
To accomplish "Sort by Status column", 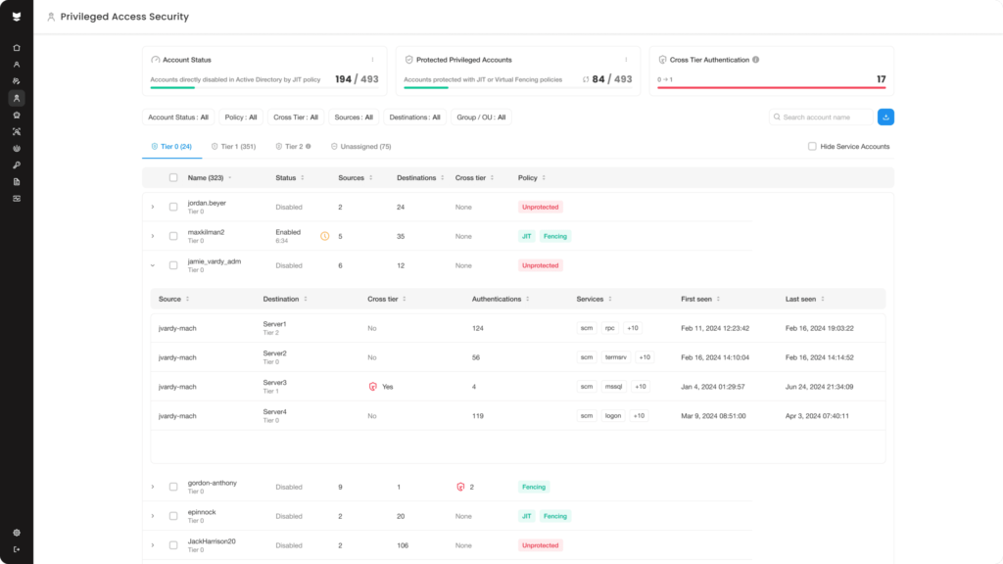I will (x=303, y=178).
